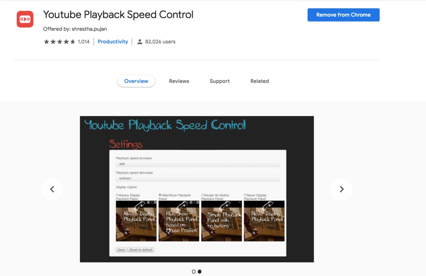Choose Simple No Button Playback Panel radio
The height and width of the screenshot is (276, 426).
pyautogui.click(x=203, y=195)
